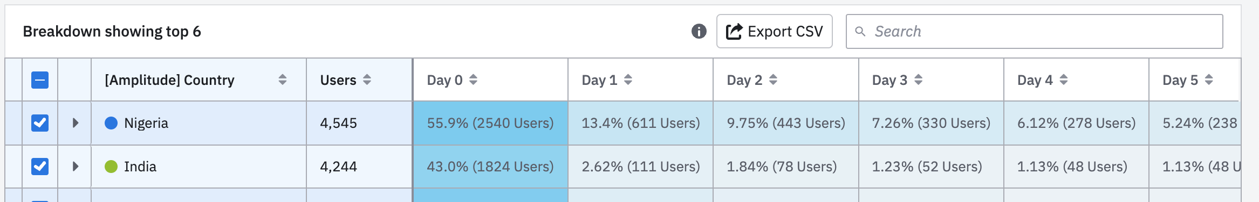This screenshot has width=1259, height=202.
Task: Click the blue Nigeria color dot
Action: (111, 123)
